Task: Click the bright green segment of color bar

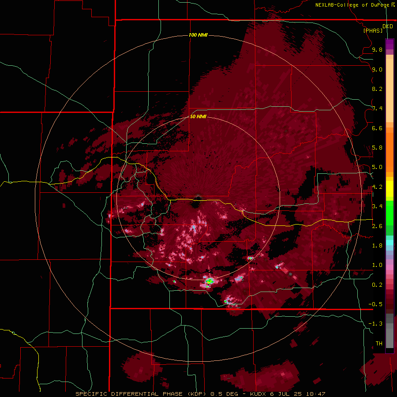Action: [390, 213]
